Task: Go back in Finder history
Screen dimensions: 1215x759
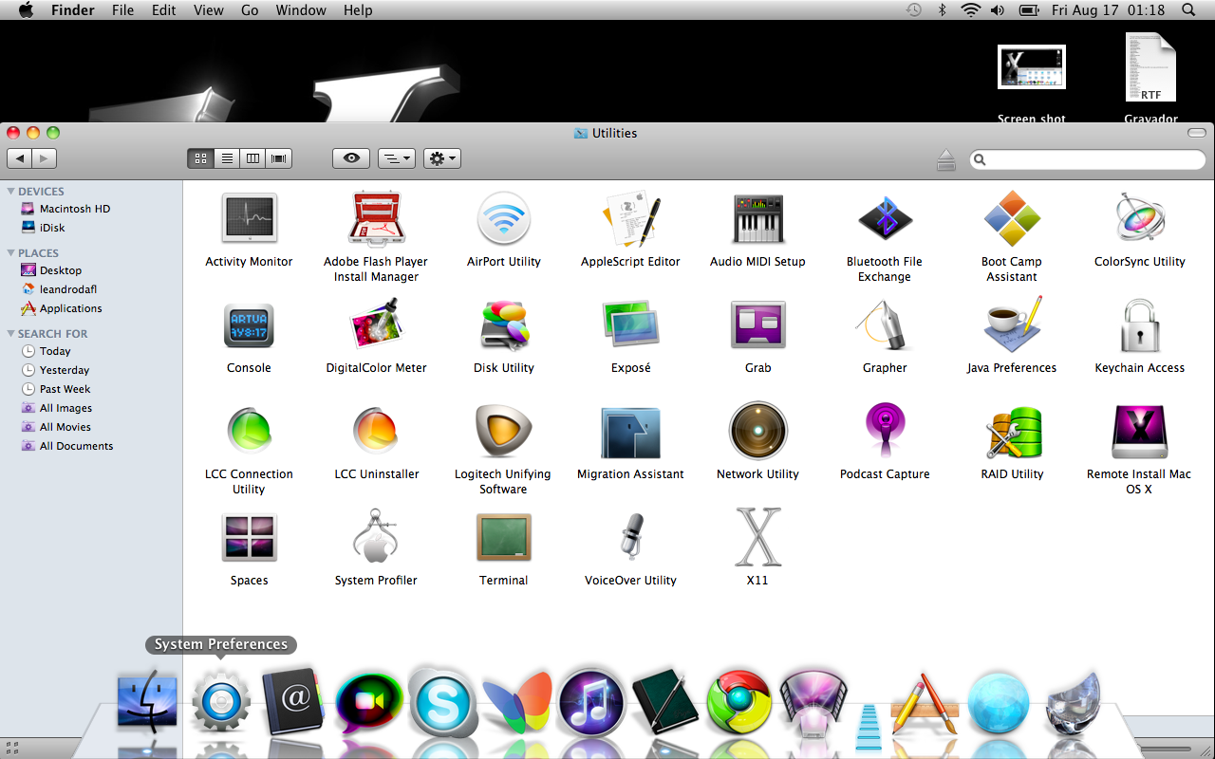Action: pyautogui.click(x=20, y=158)
